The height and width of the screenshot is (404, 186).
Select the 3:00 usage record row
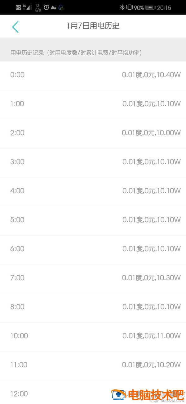(93, 162)
